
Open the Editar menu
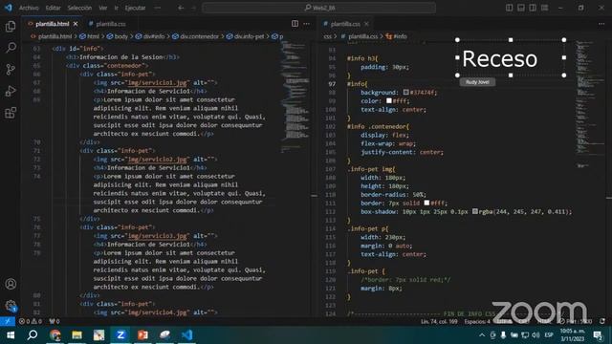[54, 8]
